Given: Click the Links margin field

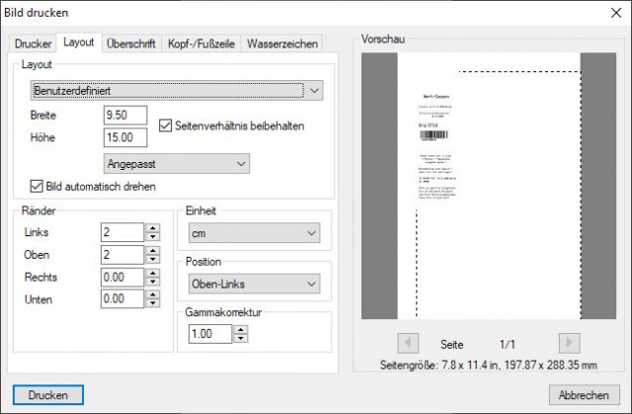Looking at the screenshot, I should click(122, 232).
